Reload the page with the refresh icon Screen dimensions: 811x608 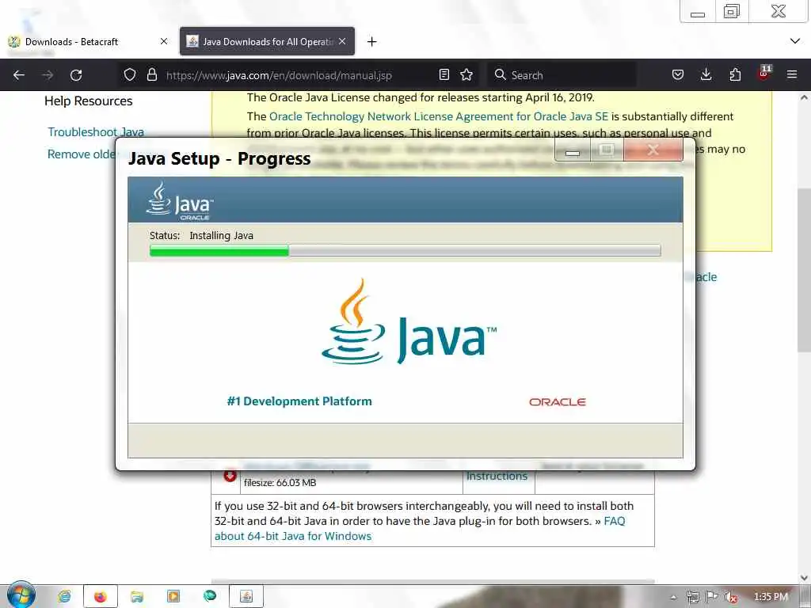[76, 75]
